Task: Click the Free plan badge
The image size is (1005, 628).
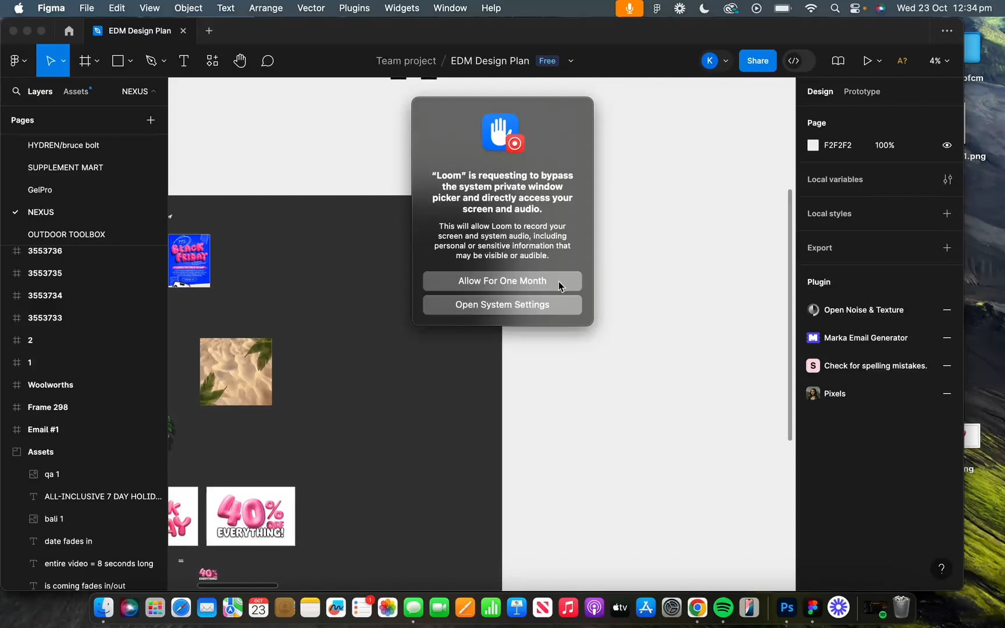Action: click(547, 60)
